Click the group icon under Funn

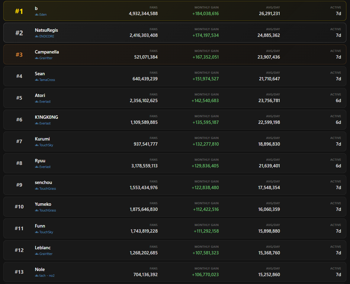pos(37,232)
